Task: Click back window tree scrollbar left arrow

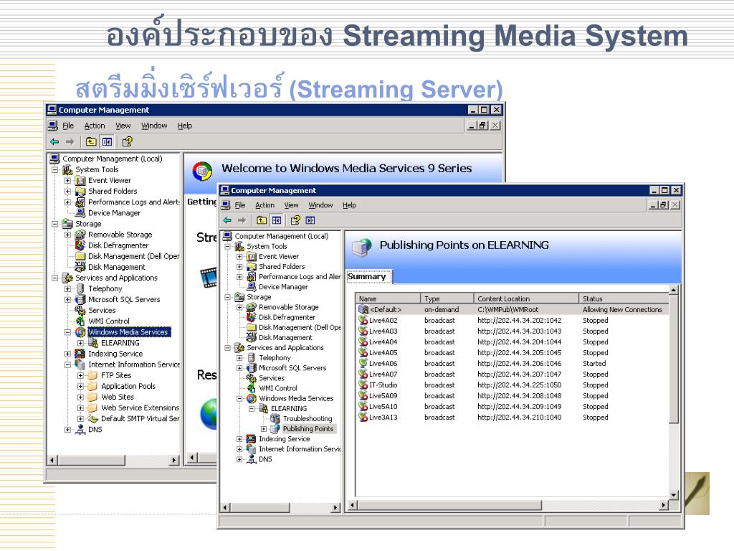Action: point(53,460)
